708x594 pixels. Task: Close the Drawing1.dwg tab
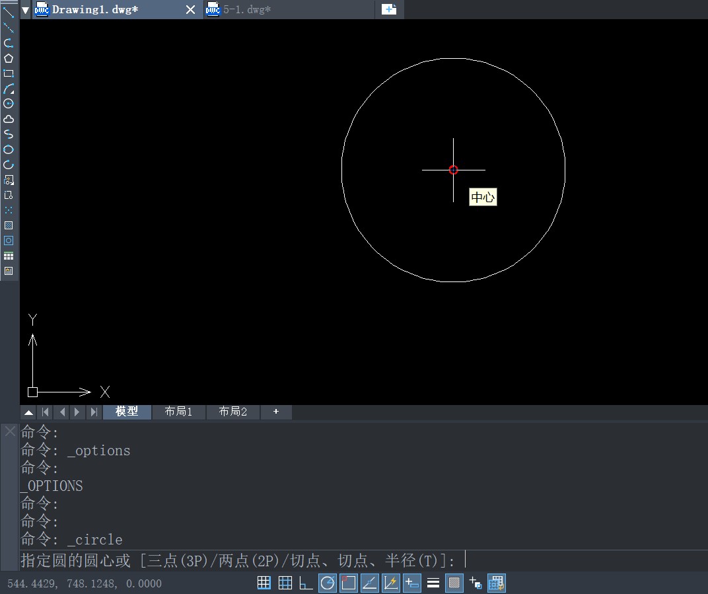click(191, 9)
